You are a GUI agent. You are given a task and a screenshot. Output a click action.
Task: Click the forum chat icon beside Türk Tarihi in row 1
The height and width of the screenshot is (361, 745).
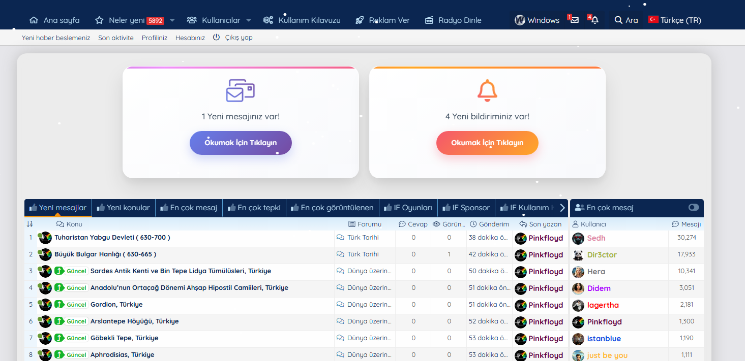(x=340, y=237)
